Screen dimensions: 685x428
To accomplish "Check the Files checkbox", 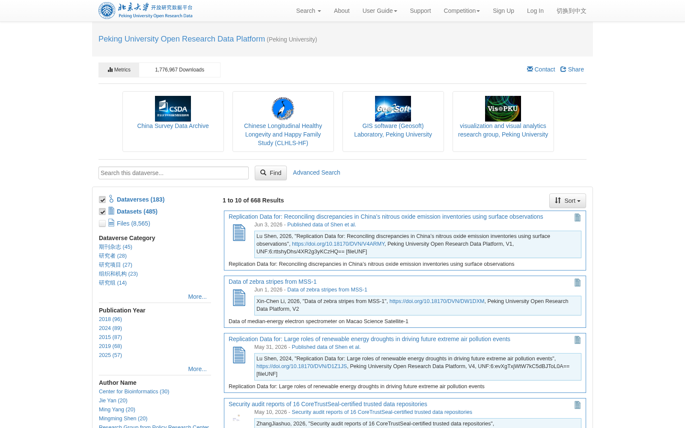I will pyautogui.click(x=102, y=223).
